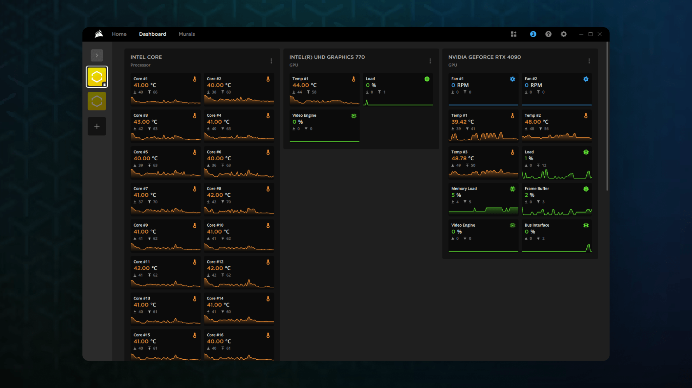This screenshot has height=388, width=692.
Task: Click the Frame Buffer 2 % value
Action: point(529,195)
